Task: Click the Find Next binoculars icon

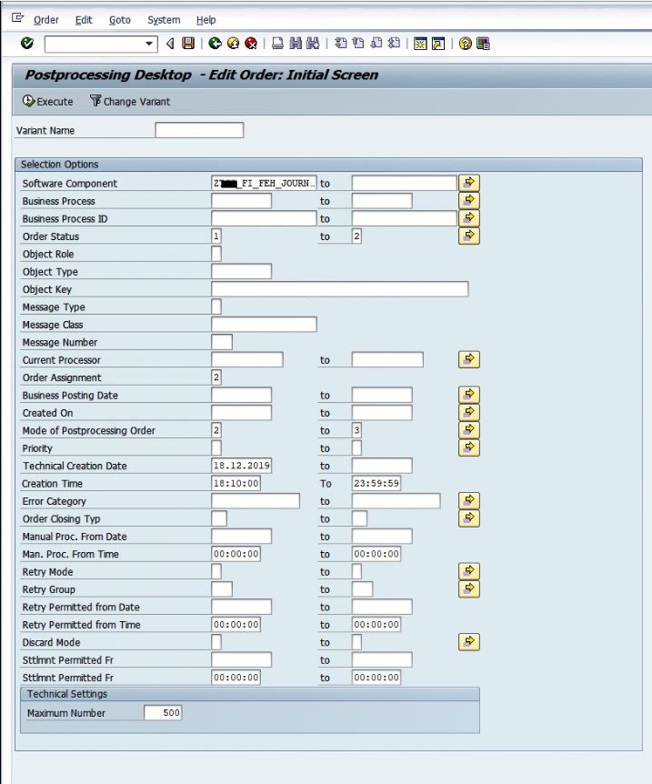Action: (x=313, y=44)
